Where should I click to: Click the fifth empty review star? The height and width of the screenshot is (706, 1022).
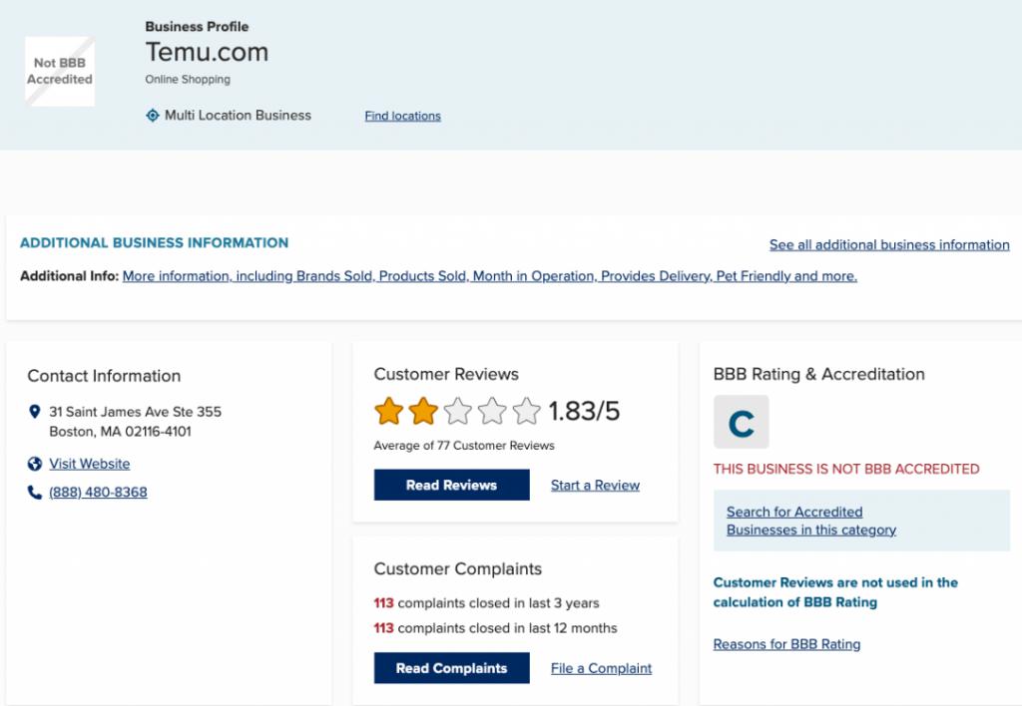click(527, 411)
